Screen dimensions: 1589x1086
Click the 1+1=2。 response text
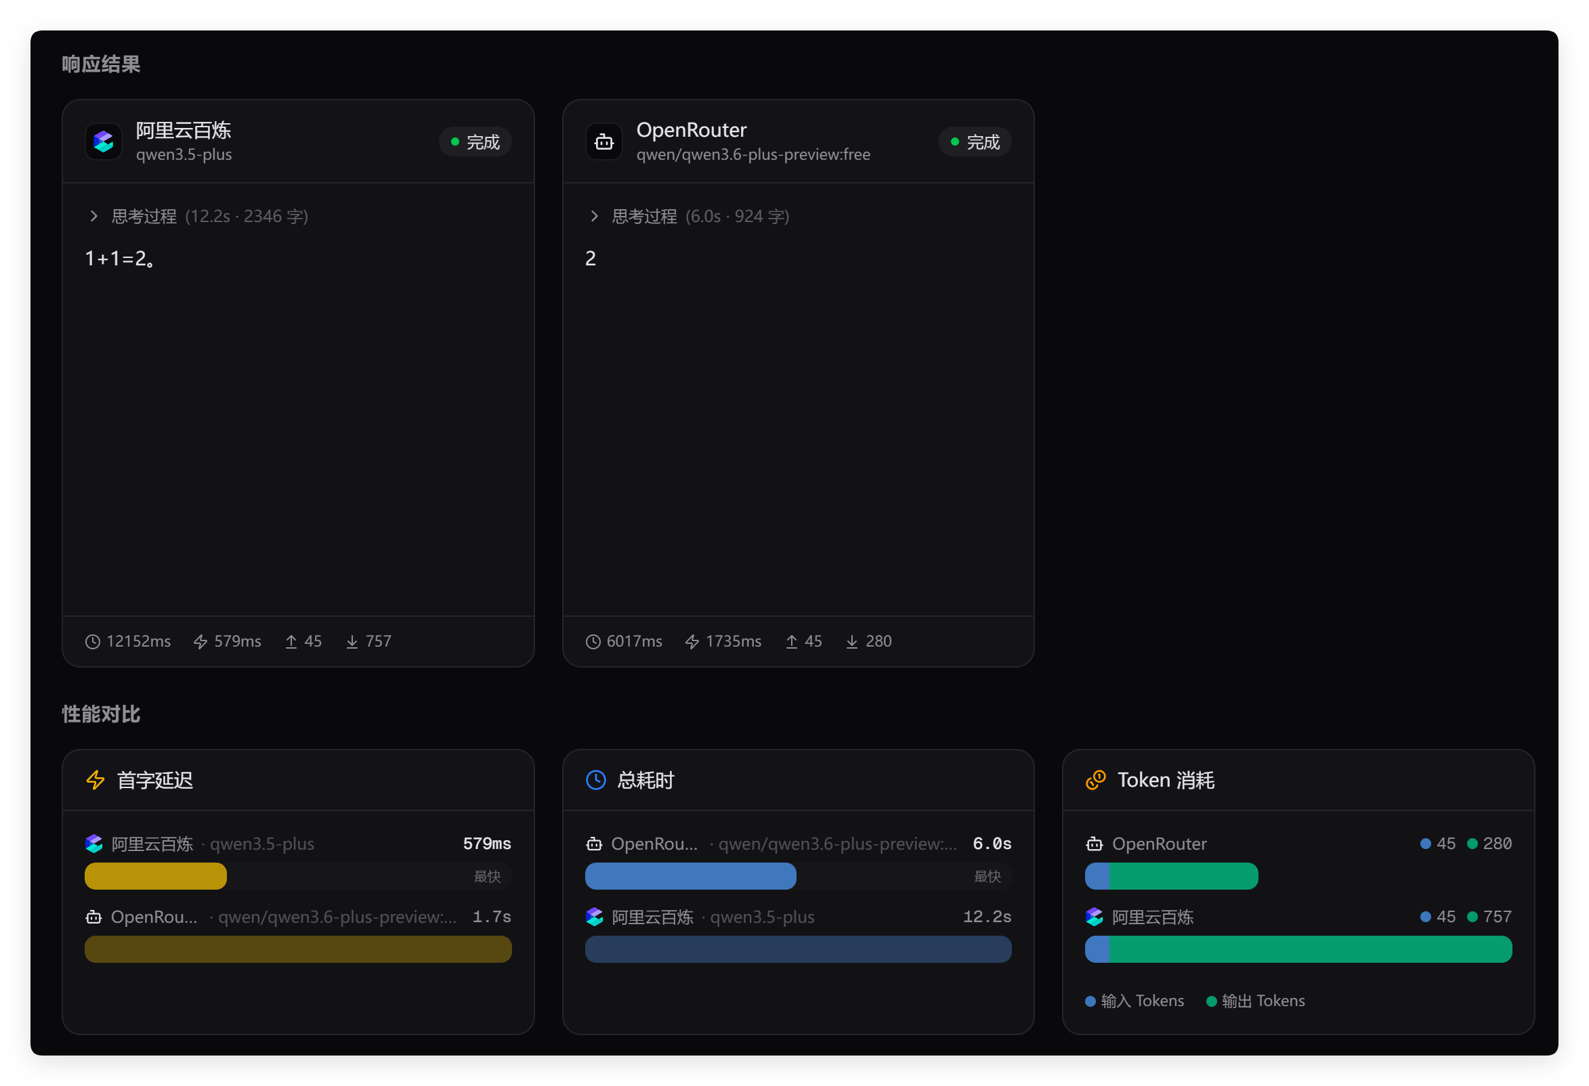click(120, 259)
